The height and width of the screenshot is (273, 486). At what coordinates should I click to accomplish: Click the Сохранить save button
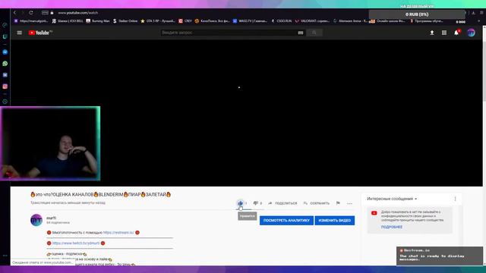[x=316, y=203]
